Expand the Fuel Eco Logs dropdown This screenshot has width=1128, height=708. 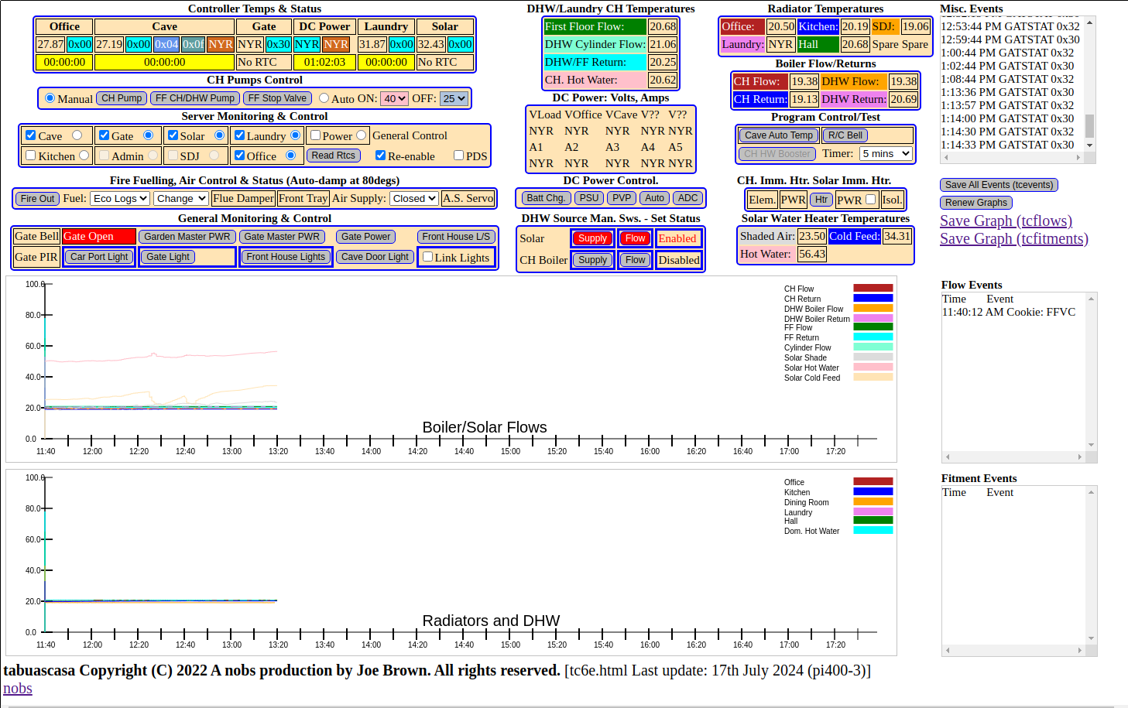click(x=120, y=199)
